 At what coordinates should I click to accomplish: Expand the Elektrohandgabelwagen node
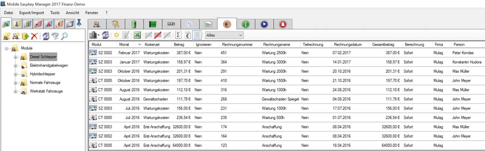click(x=16, y=66)
